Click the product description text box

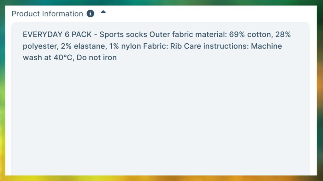pyautogui.click(x=161, y=99)
